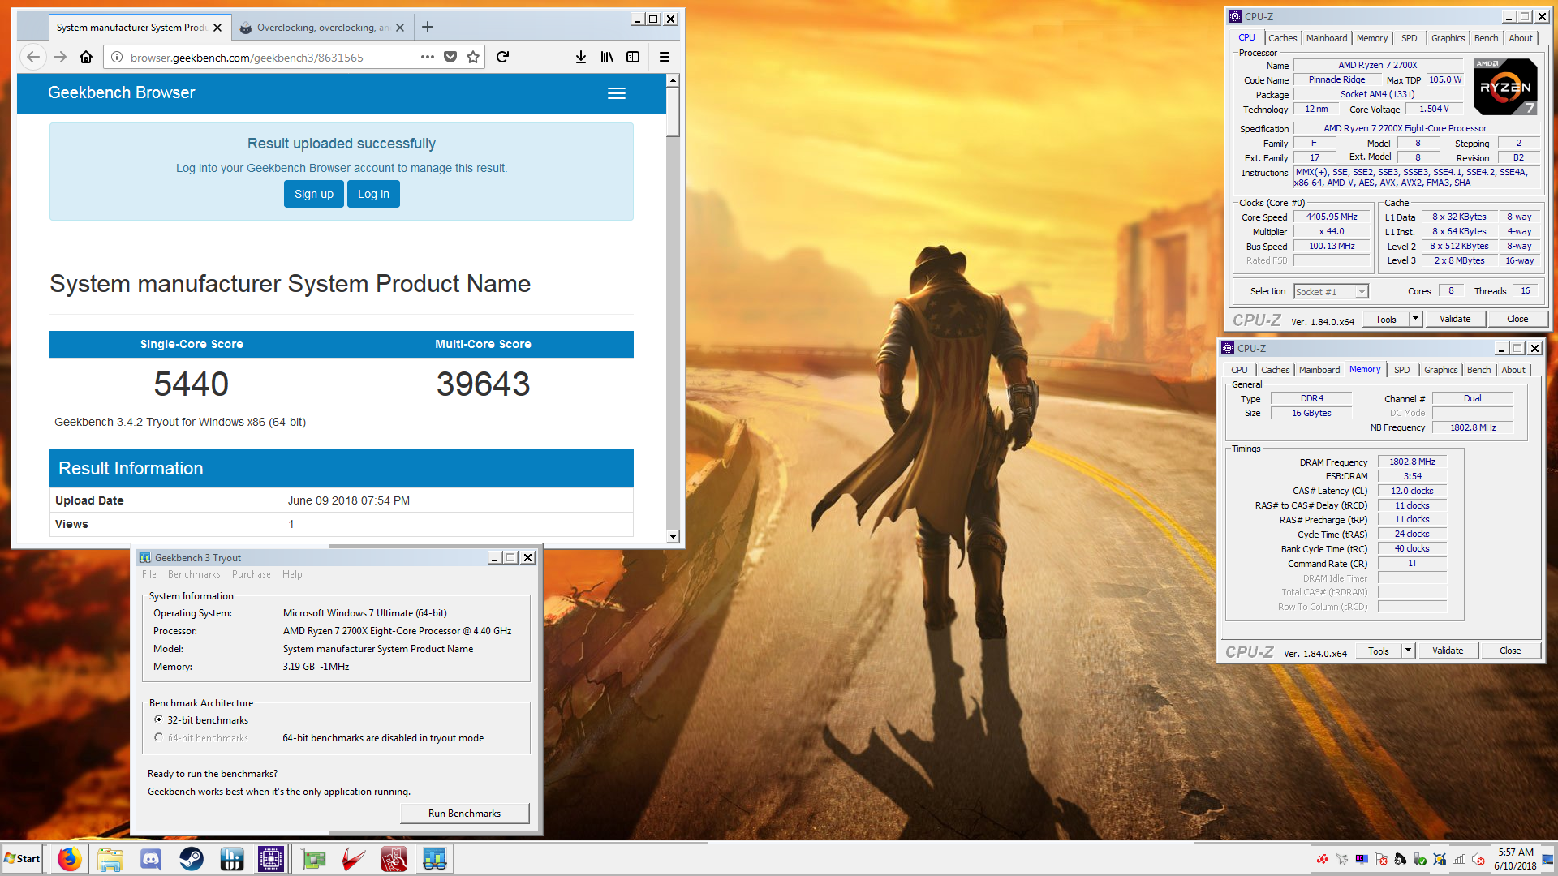Switch to CPU-Z taskbar button

271,859
